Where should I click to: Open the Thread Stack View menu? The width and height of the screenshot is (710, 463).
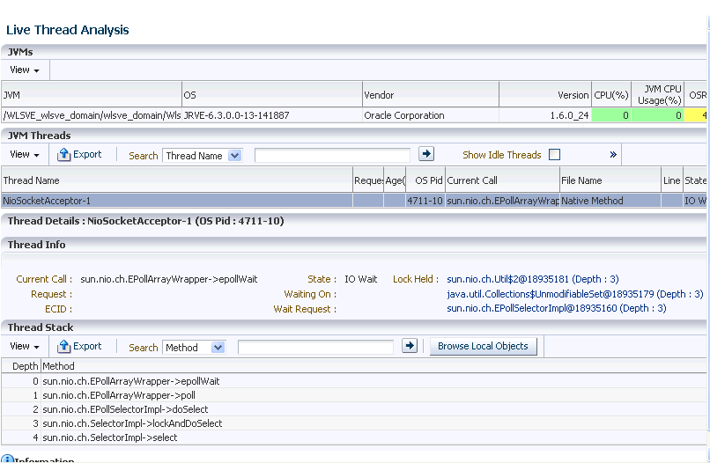pyautogui.click(x=25, y=346)
